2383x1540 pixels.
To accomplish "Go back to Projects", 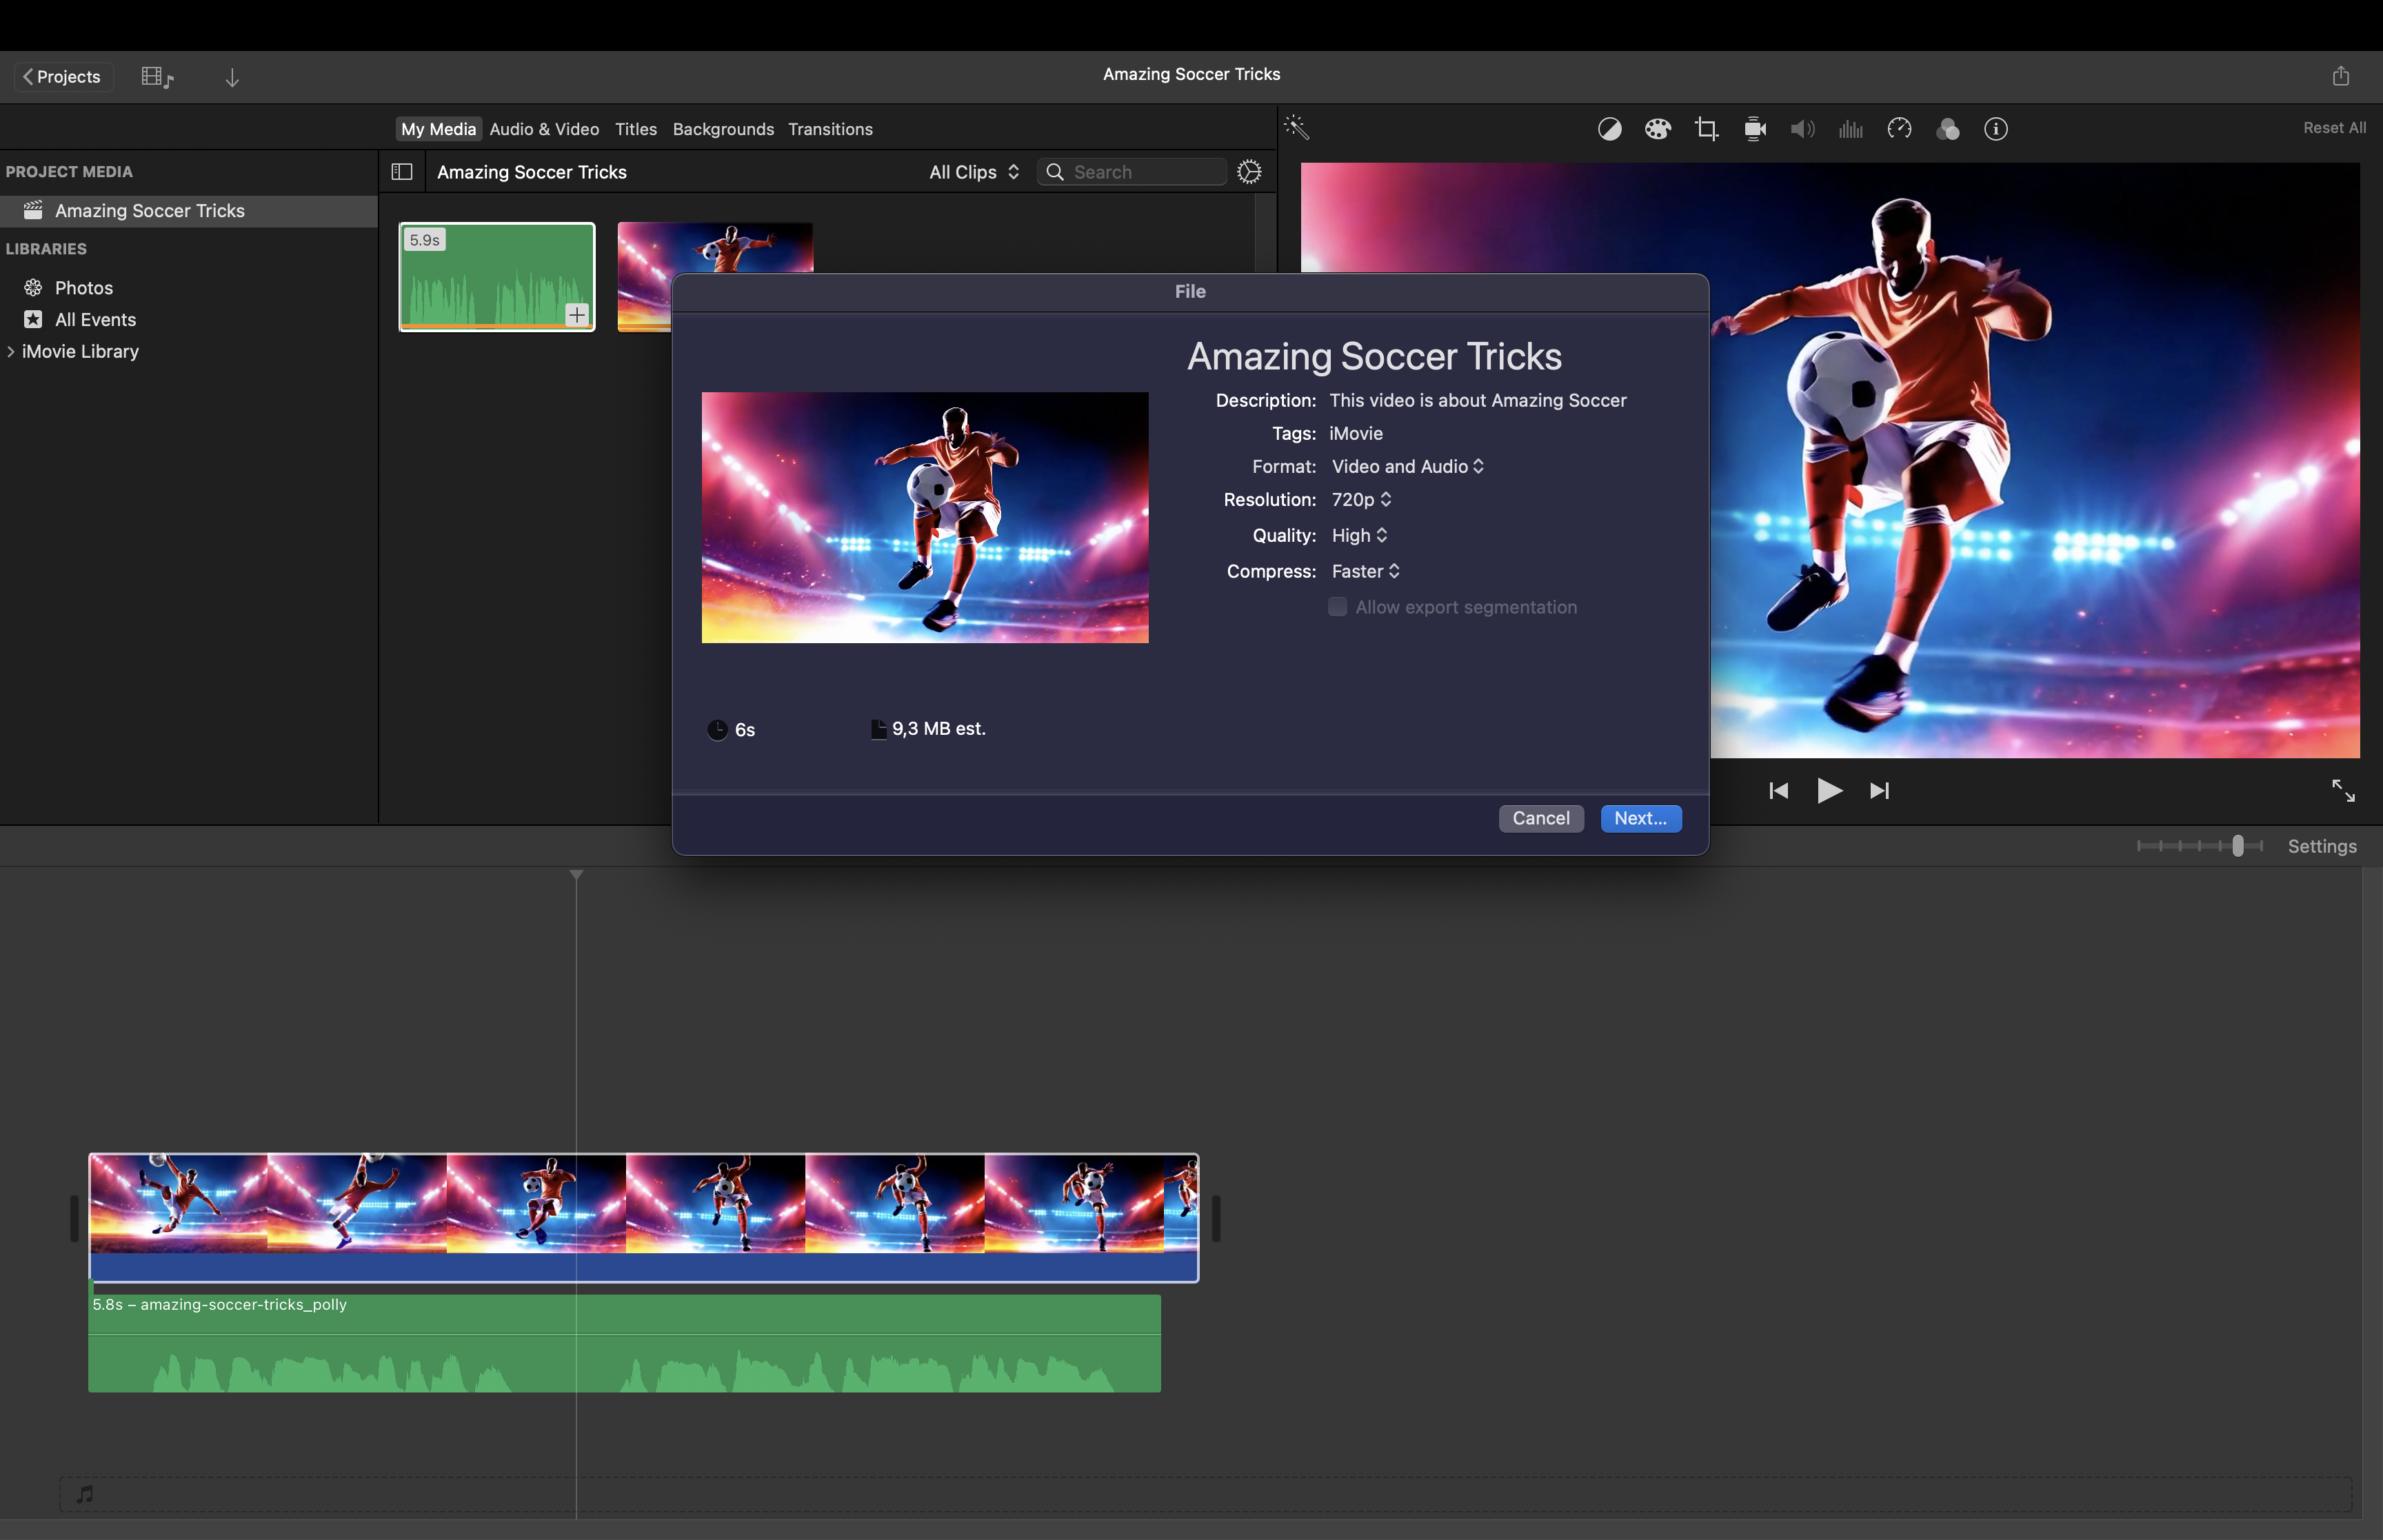I will coord(63,77).
